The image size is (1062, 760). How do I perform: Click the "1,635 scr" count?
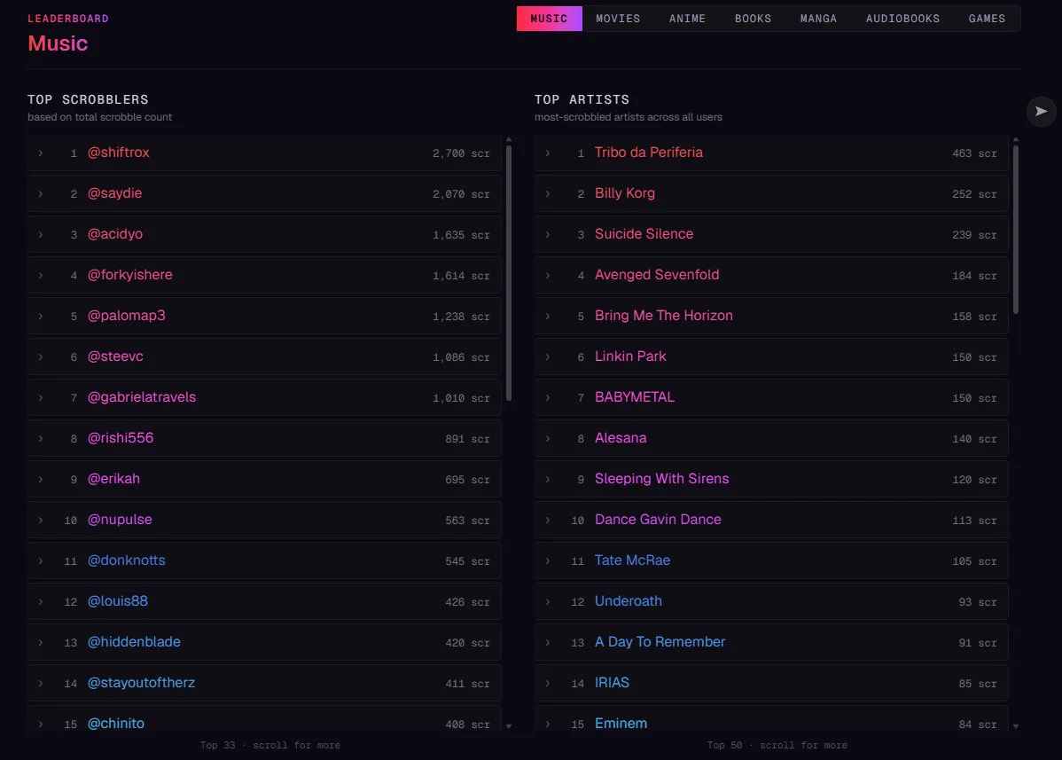point(461,235)
